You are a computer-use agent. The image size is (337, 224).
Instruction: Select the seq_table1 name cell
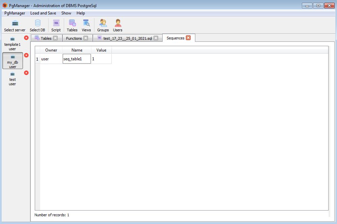(x=77, y=59)
